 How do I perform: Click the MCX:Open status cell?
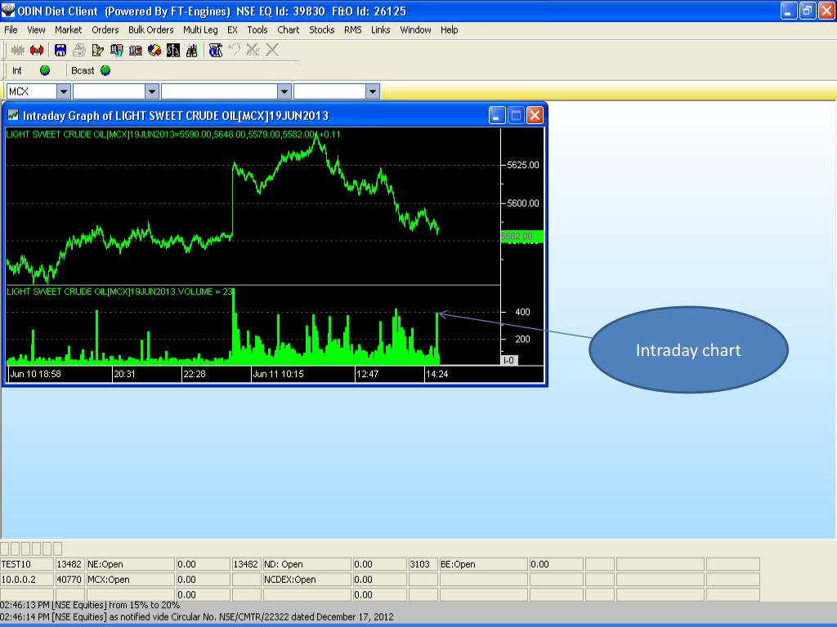131,580
